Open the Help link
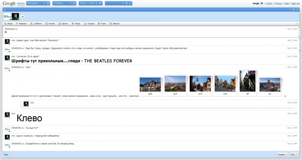Viewport: 302px width, 160px height. 287,3
